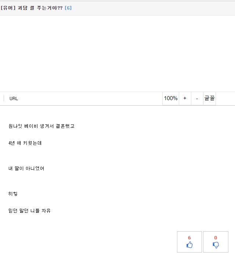Image resolution: width=235 pixels, height=257 pixels.
Task: Click the text line 4년 애 키웠는데
Action: tap(25, 143)
